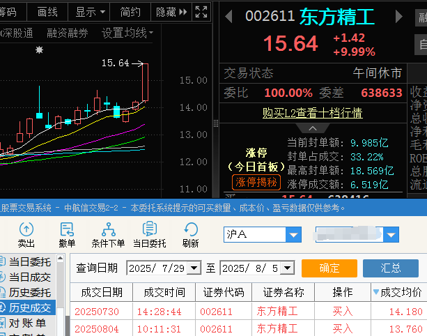Click the 最高封单额 value 18.569亿
Screen dimensions: 427x336
click(372, 171)
